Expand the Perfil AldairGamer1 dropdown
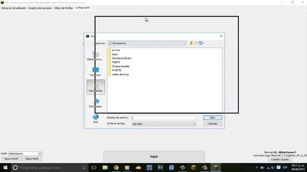The height and width of the screenshot is (172, 307). 40,154
